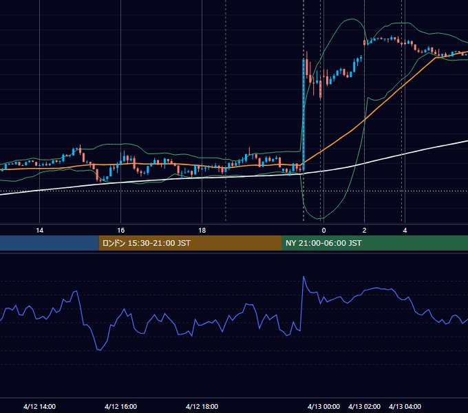Viewport: 468px width, 413px height.
Task: Click the 4/12 18:00 date label
Action: (x=202, y=406)
